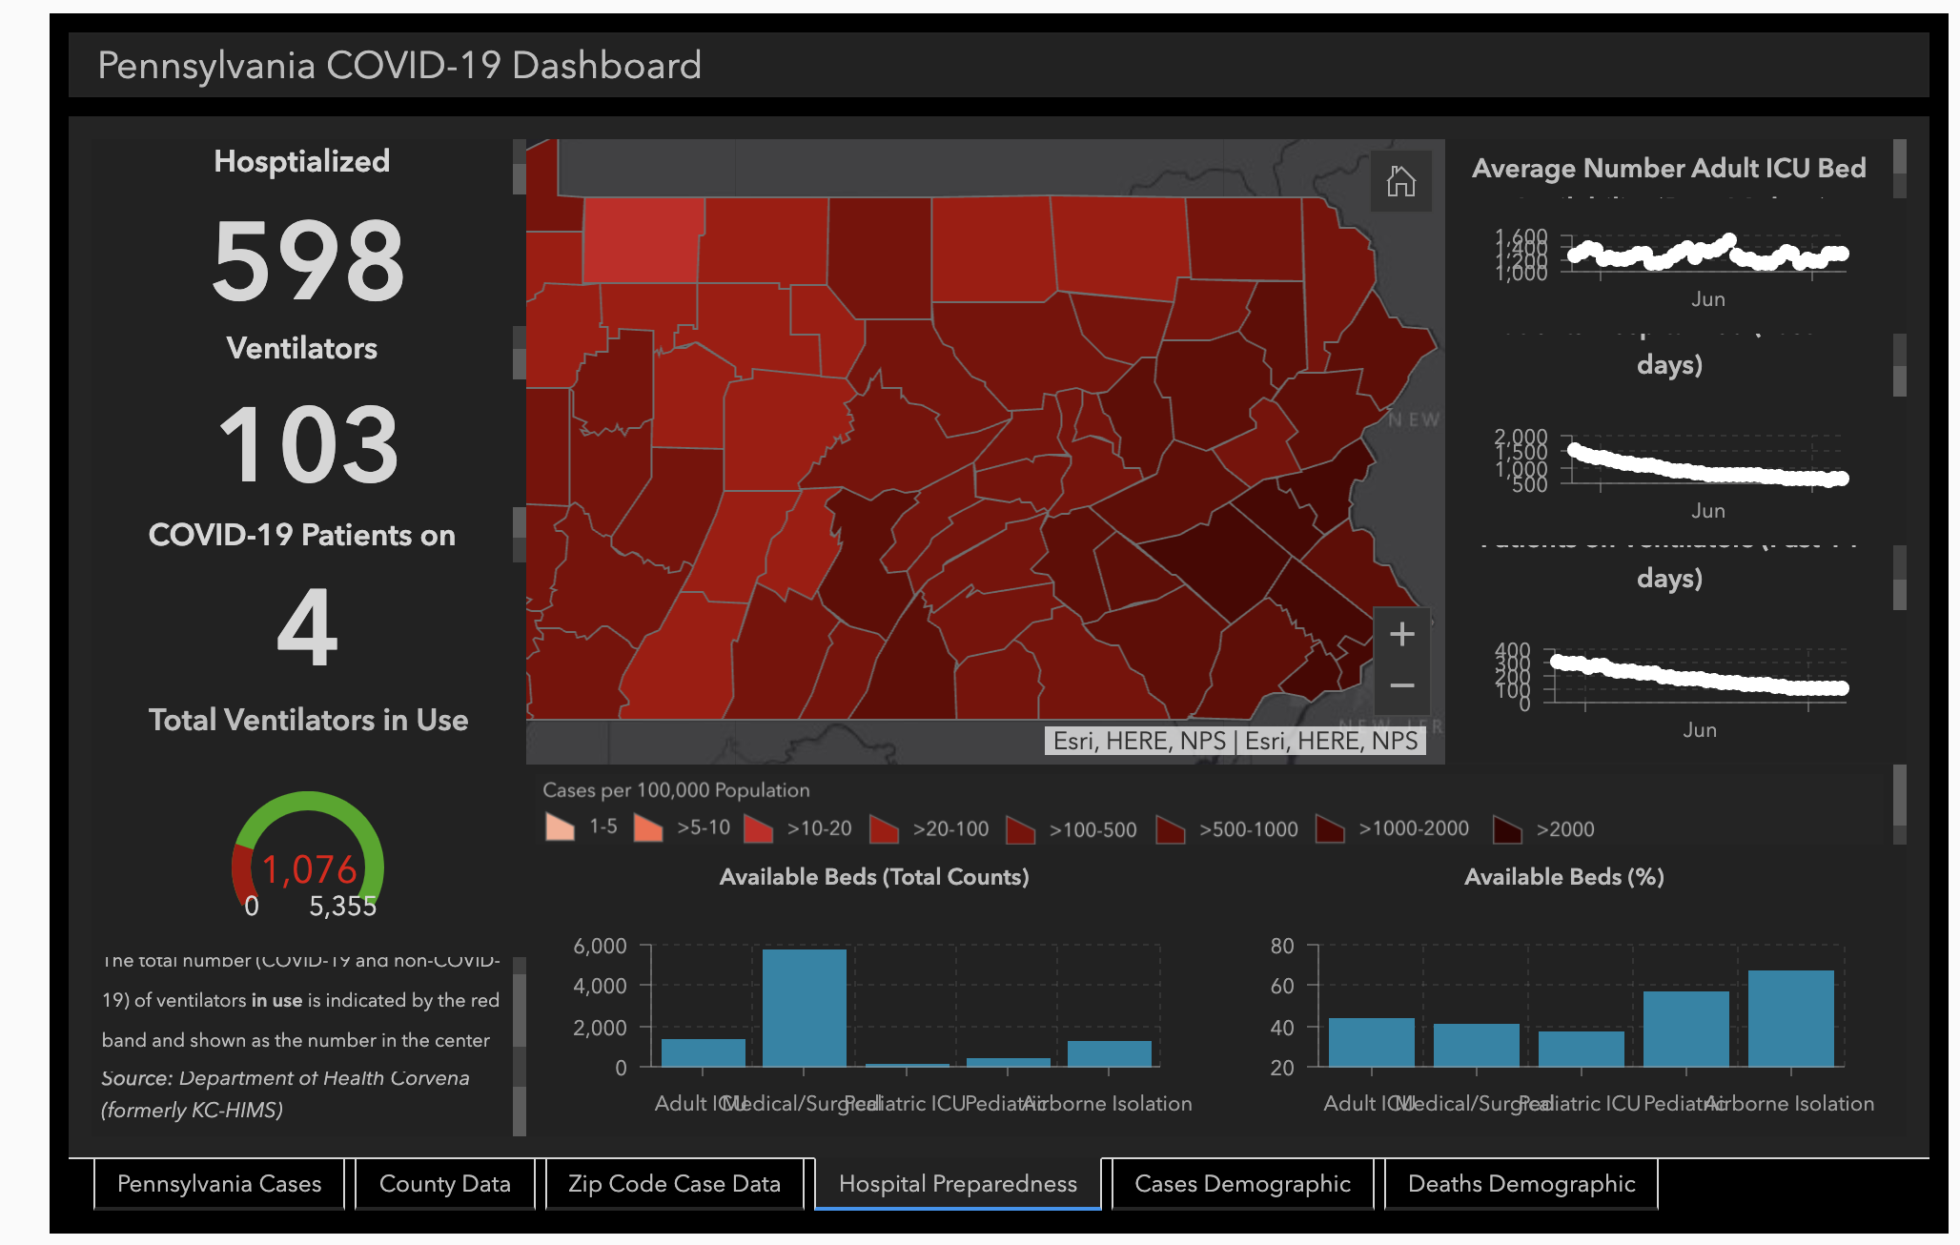1960x1245 pixels.
Task: Zoom out with the map minus icon
Action: pyautogui.click(x=1401, y=685)
